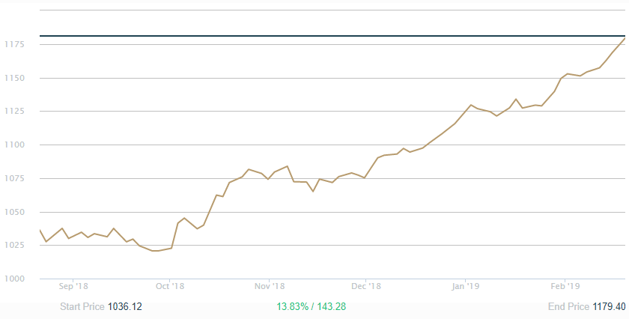Click the 1125 y-axis label
This screenshot has height=319, width=629.
14,112
